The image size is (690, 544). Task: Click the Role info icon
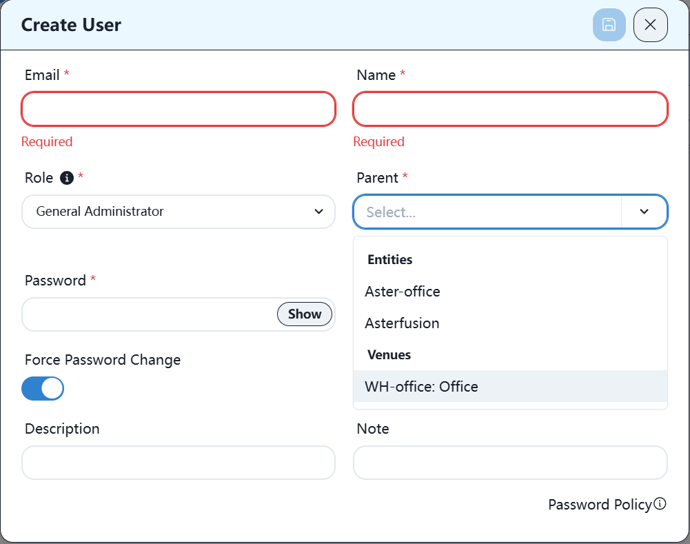click(x=67, y=178)
